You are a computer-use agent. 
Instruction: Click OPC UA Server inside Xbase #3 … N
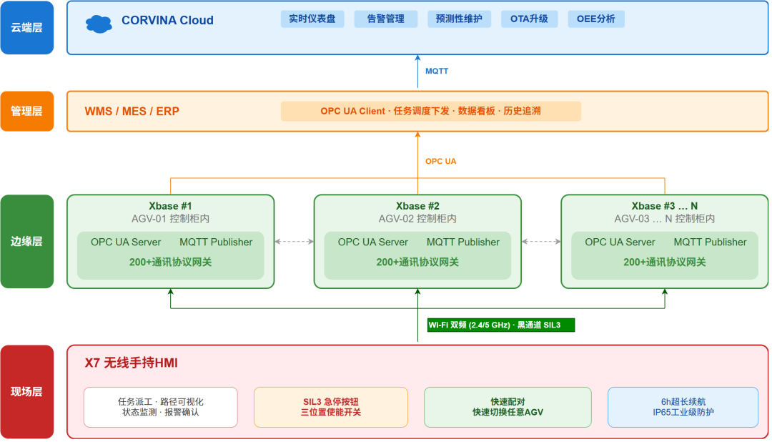(620, 242)
